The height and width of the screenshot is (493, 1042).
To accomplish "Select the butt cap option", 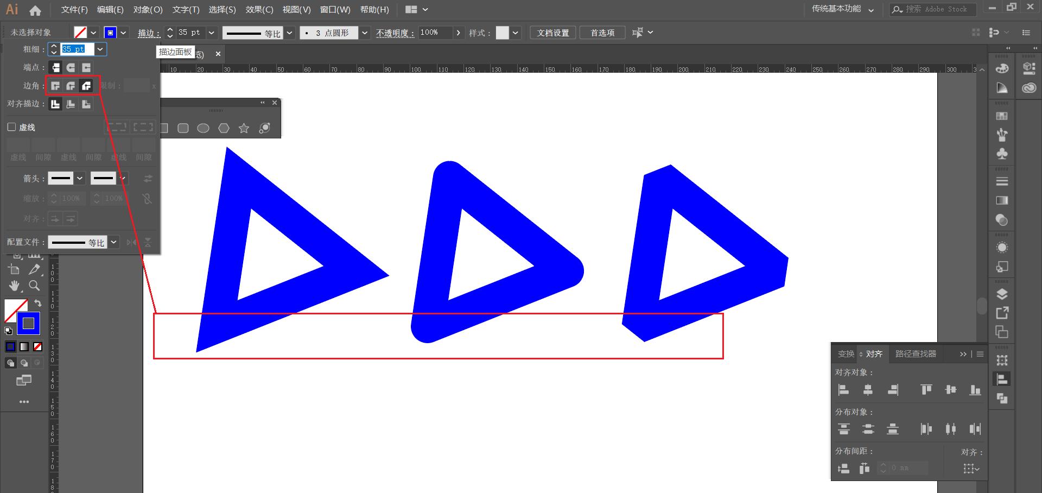I will 55,67.
